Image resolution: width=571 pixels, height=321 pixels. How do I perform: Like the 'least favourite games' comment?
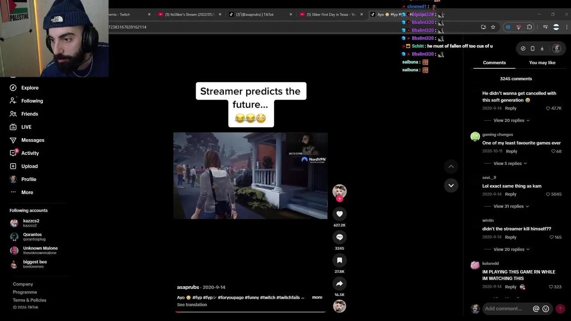coord(556,151)
